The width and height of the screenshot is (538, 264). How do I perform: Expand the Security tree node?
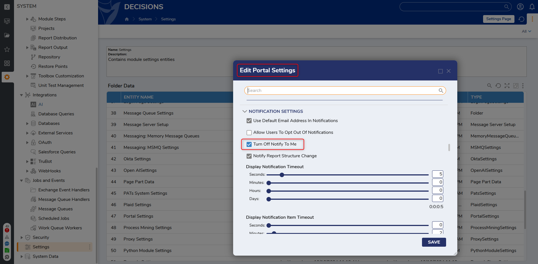(22, 237)
